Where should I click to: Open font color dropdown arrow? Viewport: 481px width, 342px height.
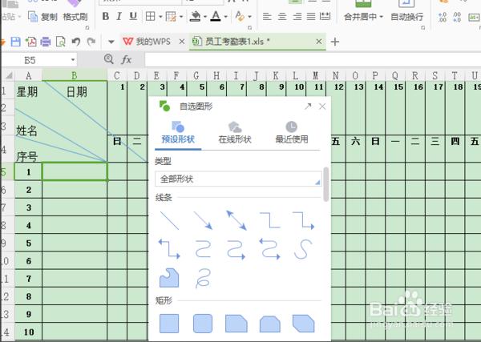pos(226,17)
